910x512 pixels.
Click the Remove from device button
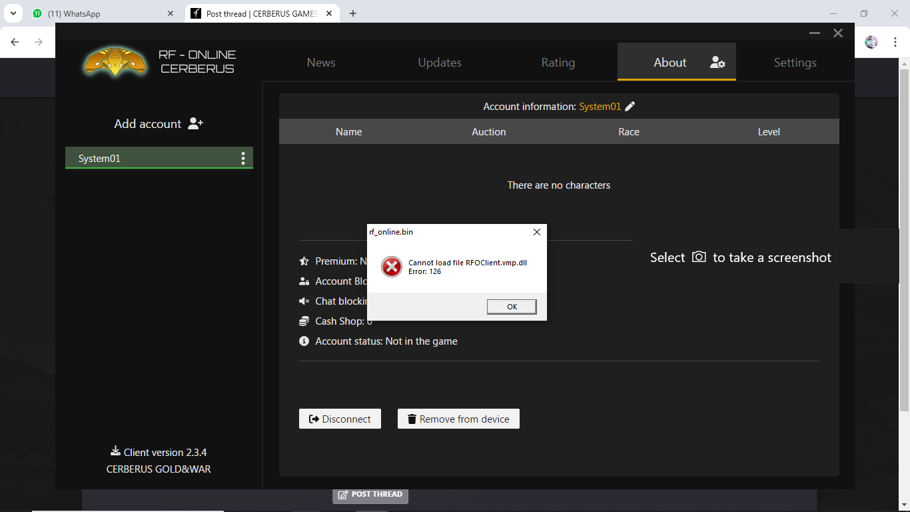[458, 419]
